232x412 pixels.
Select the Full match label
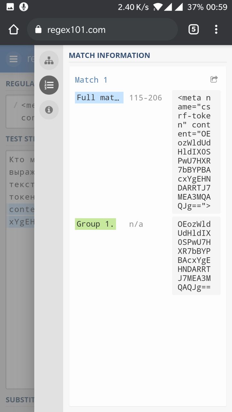(99, 98)
